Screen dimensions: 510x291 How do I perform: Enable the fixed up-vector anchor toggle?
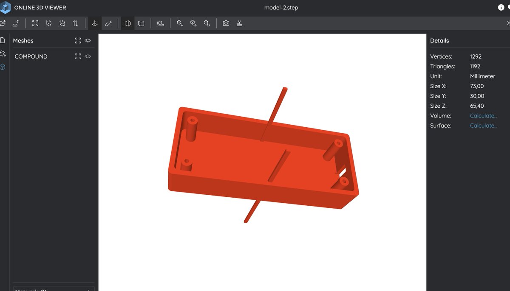tap(95, 23)
